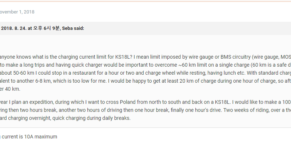The image size is (291, 153).
Task: Click 'KS18L?' in the charging limit question
Action: click(x=123, y=57)
